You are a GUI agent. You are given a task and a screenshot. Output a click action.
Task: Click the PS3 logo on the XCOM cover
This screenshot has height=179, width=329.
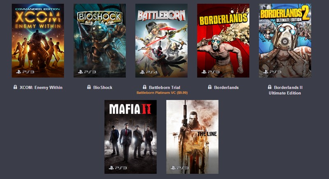[x=25, y=72]
